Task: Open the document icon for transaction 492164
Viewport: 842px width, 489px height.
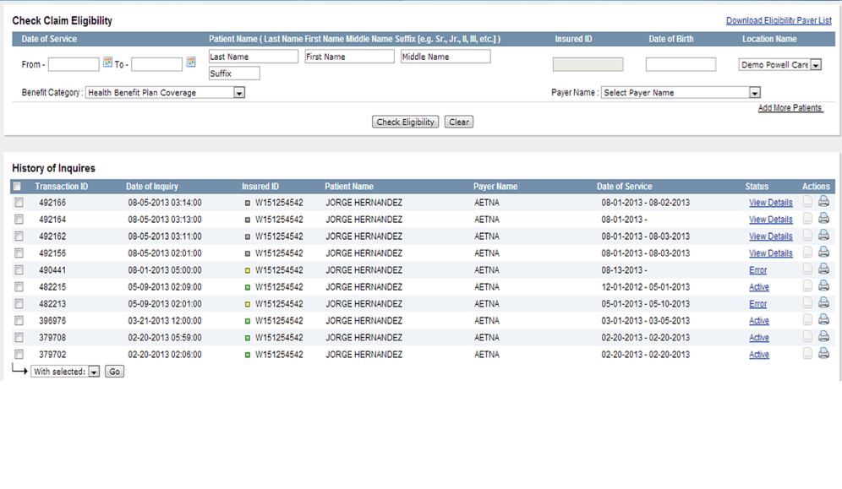Action: (x=807, y=219)
